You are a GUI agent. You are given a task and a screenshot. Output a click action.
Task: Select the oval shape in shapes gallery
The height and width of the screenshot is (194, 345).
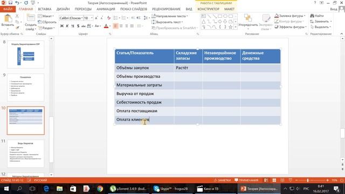coord(225,16)
